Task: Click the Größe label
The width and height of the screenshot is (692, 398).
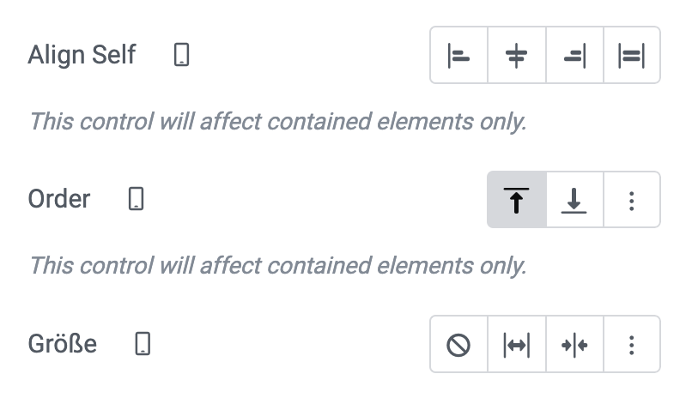Action: tap(62, 343)
